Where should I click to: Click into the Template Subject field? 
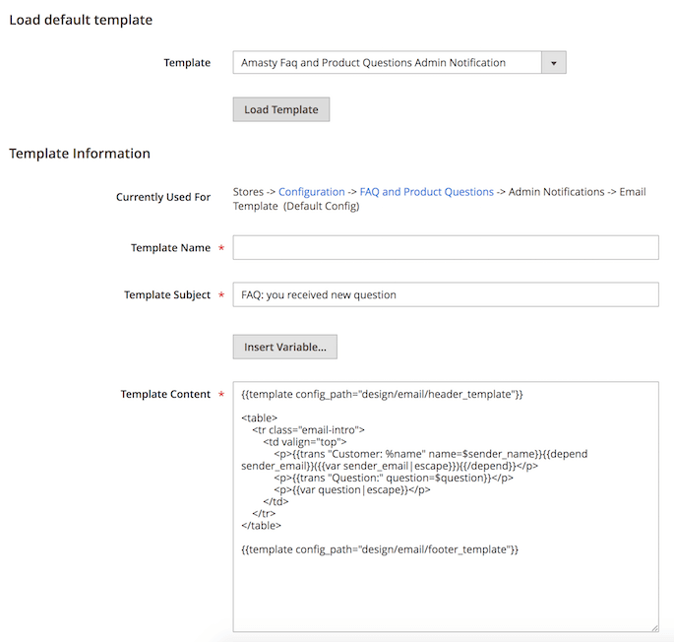tap(446, 294)
